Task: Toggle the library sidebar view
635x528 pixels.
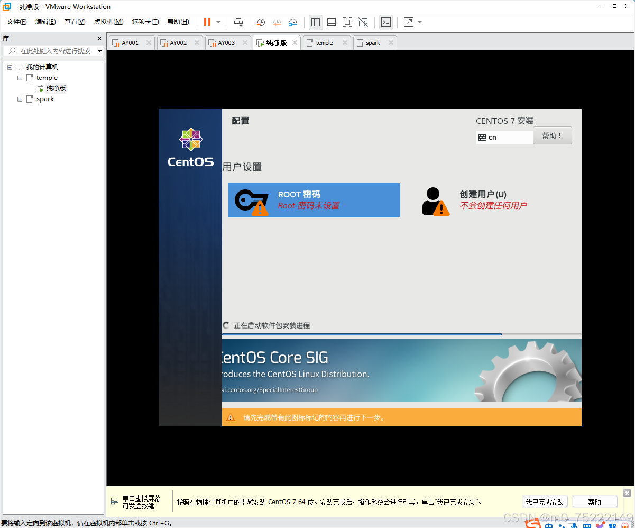Action: coord(316,22)
